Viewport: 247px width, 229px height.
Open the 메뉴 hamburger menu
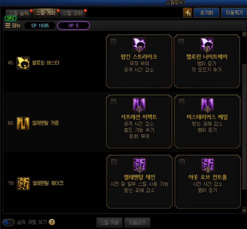pyautogui.click(x=12, y=26)
